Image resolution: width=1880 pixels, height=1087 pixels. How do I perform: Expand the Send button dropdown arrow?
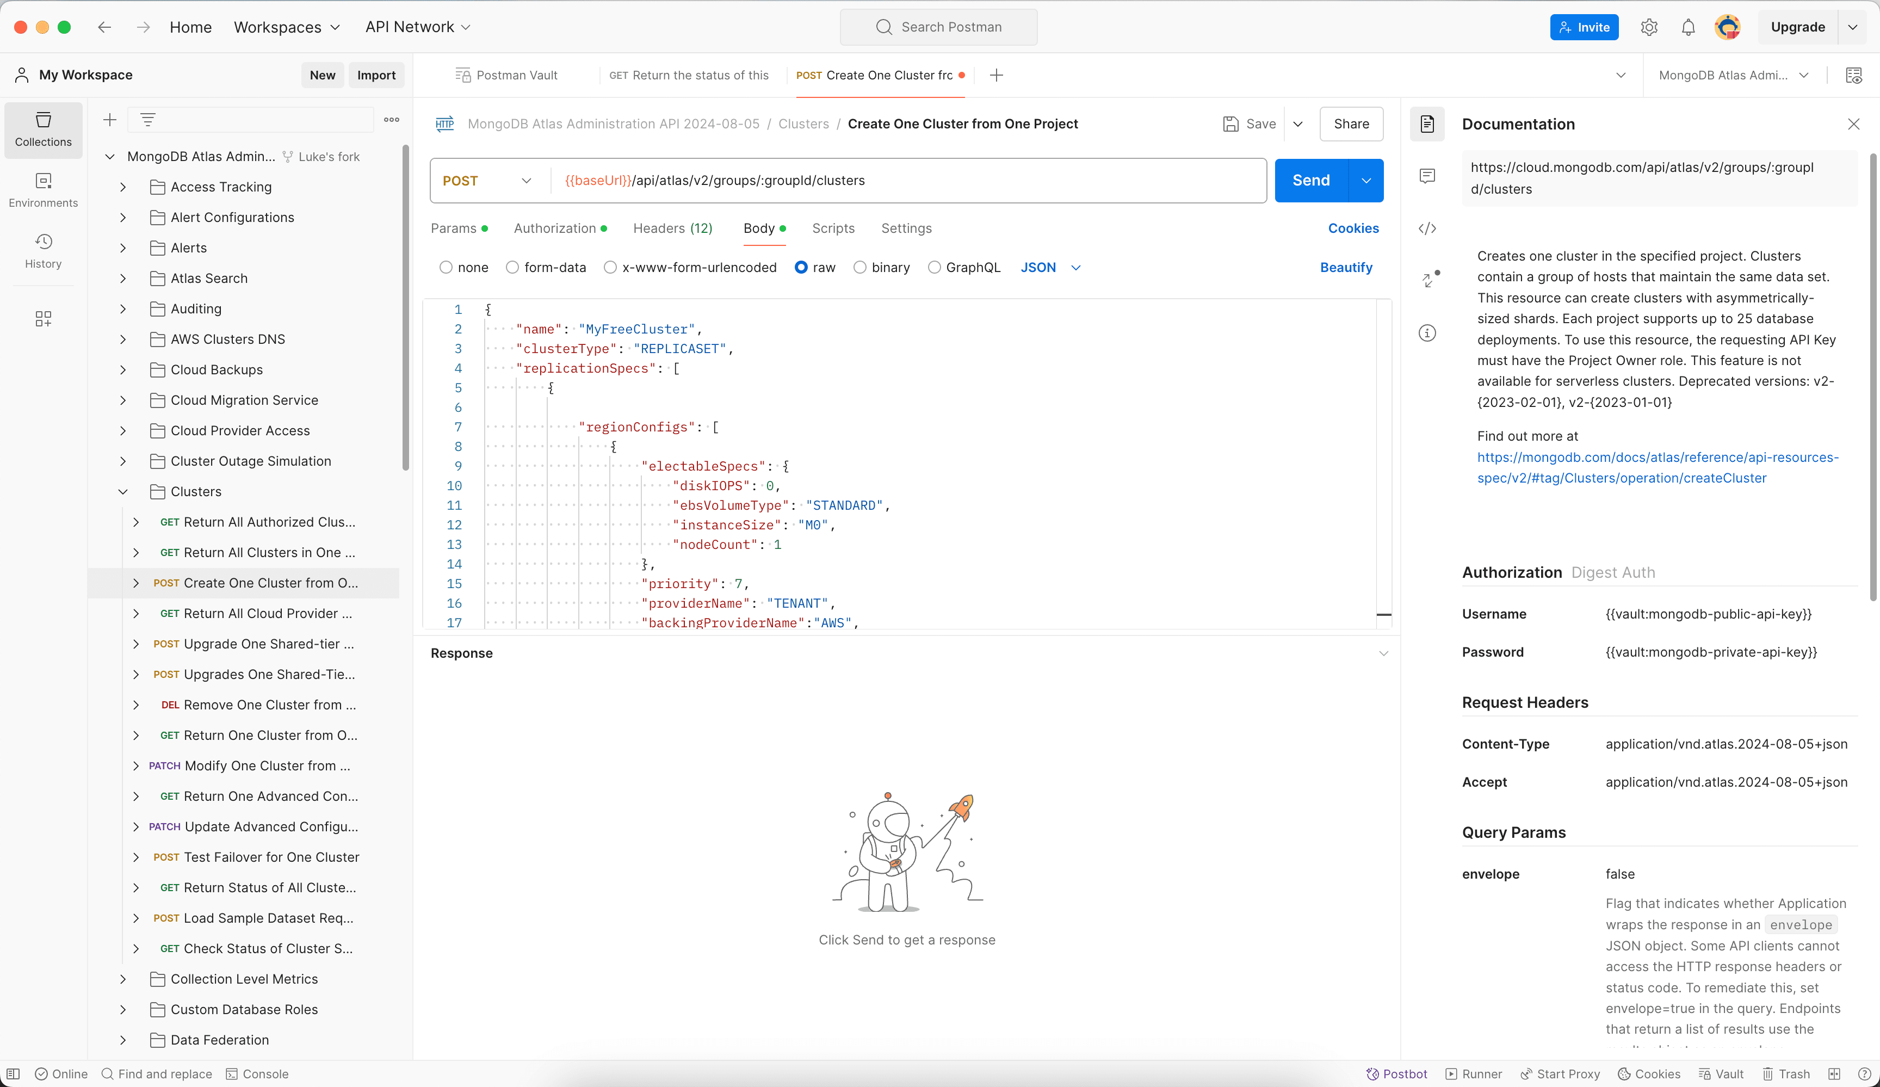click(x=1366, y=180)
